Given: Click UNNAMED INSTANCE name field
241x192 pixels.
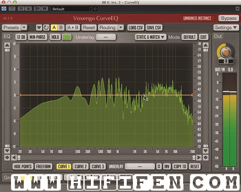Looking at the screenshot, I should [197, 19].
